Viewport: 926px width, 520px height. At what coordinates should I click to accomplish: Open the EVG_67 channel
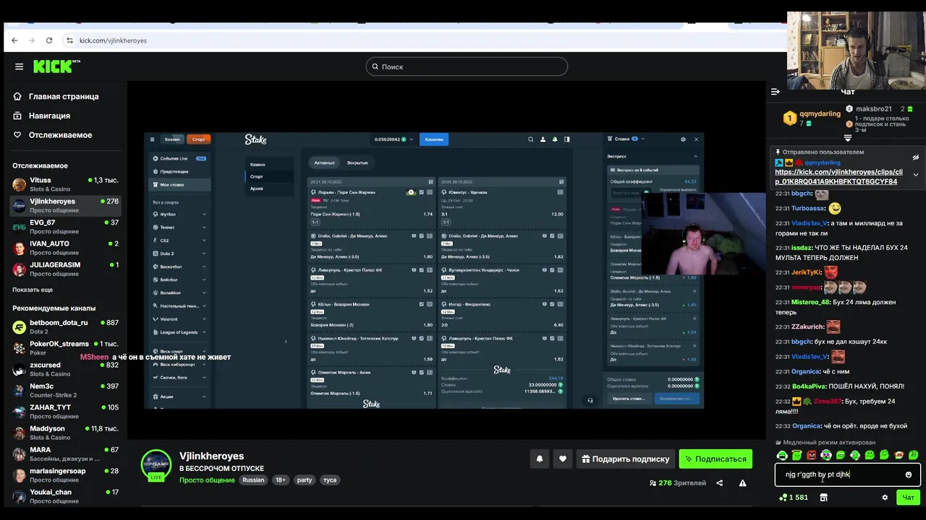65,227
